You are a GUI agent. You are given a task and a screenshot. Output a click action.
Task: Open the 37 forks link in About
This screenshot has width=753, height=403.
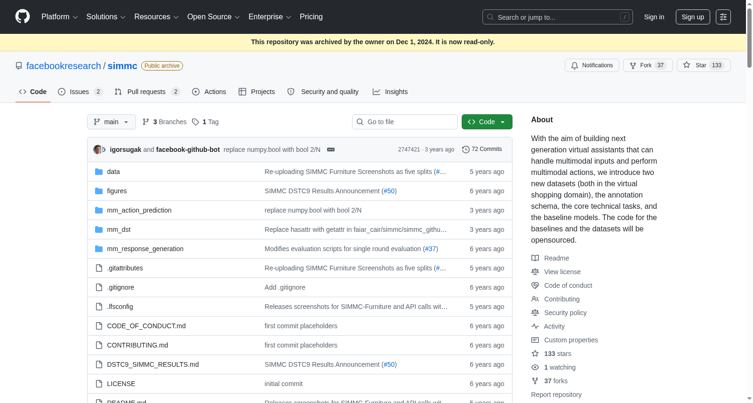click(x=556, y=381)
